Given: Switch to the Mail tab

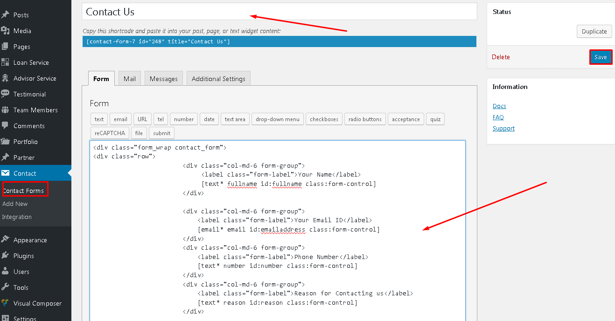Looking at the screenshot, I should pos(130,79).
